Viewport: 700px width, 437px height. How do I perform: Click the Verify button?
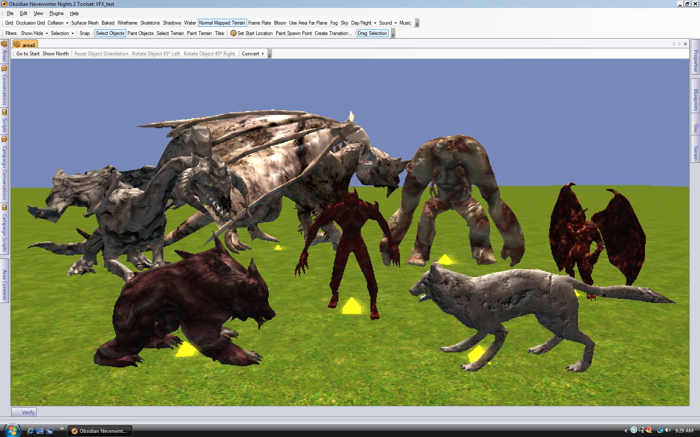click(x=24, y=412)
